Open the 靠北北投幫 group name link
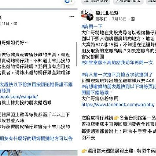The width and height of the screenshot is (156, 156). pyautogui.click(x=107, y=13)
